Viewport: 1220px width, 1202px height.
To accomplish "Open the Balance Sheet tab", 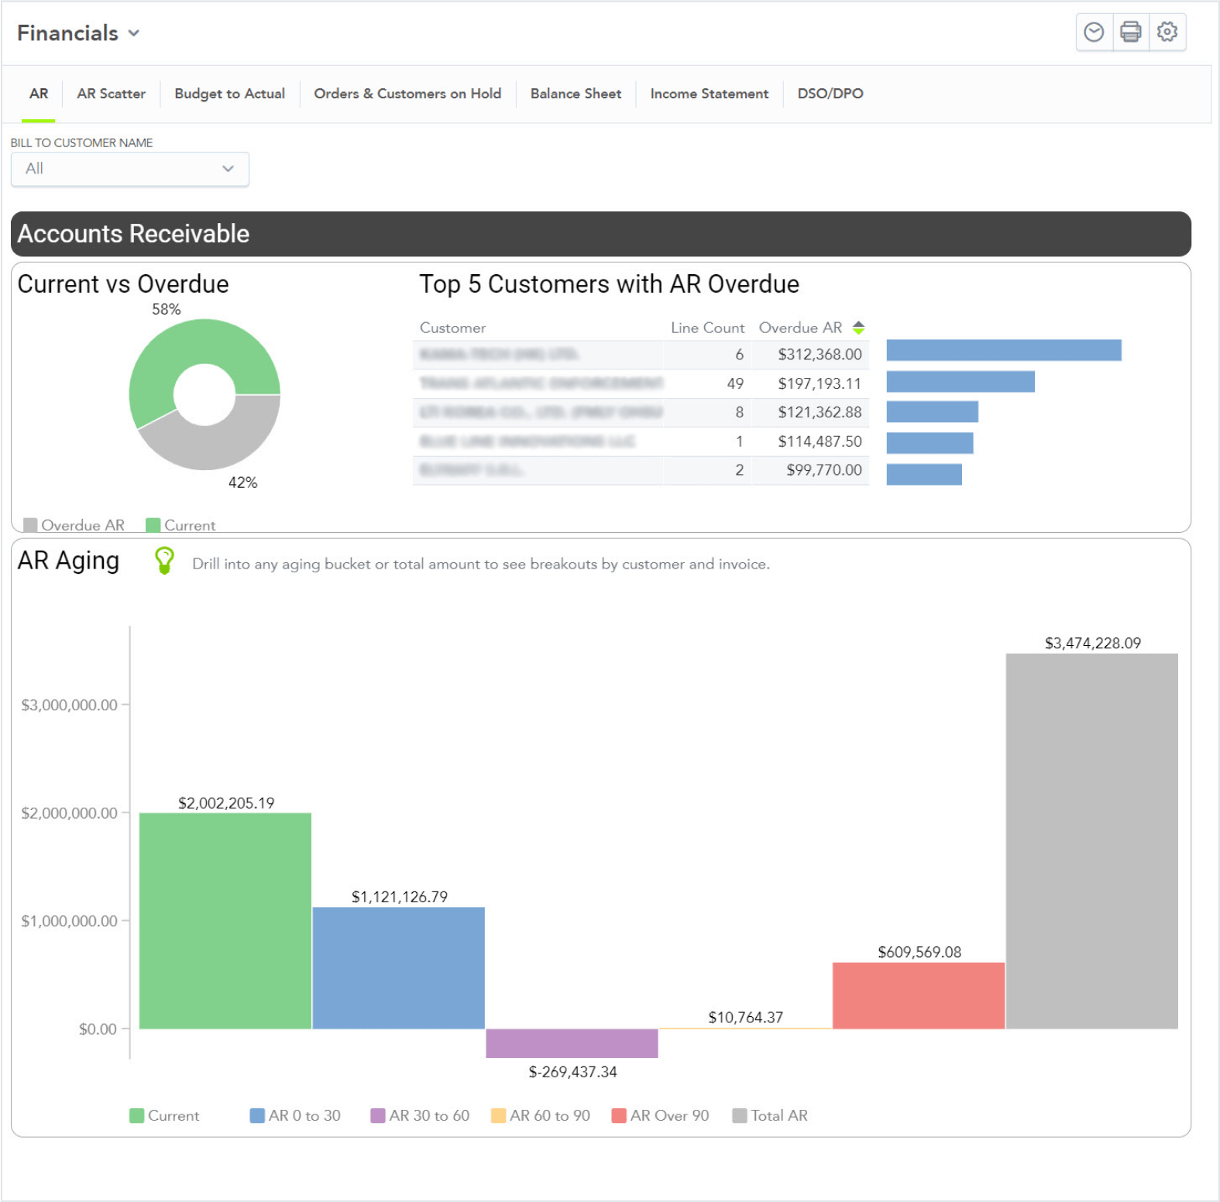I will click(576, 94).
